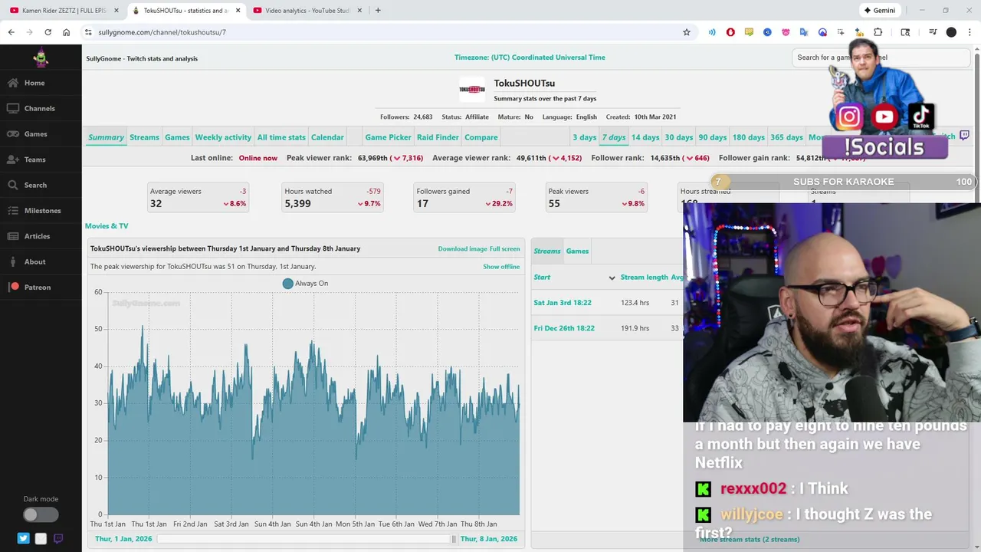Open Search via the magnifier sidebar icon
The width and height of the screenshot is (981, 552).
tap(13, 185)
